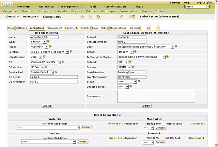Viewport: 218px width, 147px height.
Task: Switch to the Tickets tab
Action: tap(85, 28)
